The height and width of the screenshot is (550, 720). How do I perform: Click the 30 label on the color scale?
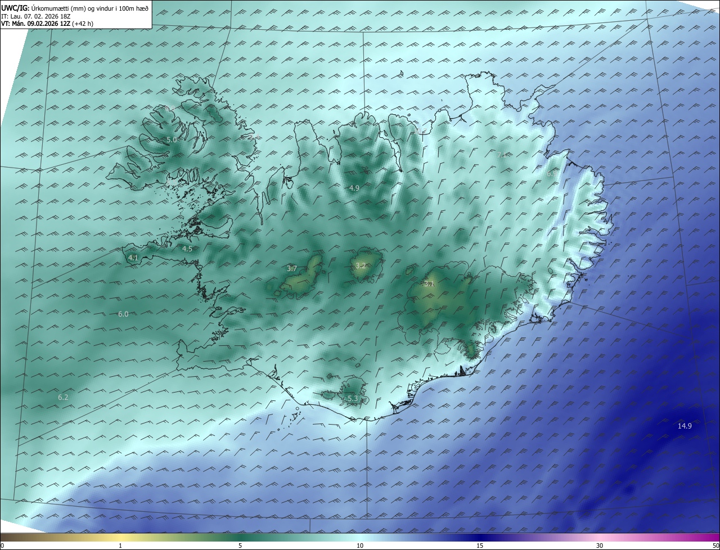(x=600, y=546)
